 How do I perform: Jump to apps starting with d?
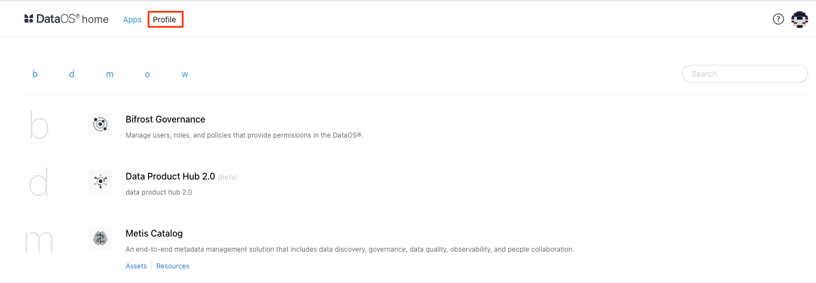(72, 74)
